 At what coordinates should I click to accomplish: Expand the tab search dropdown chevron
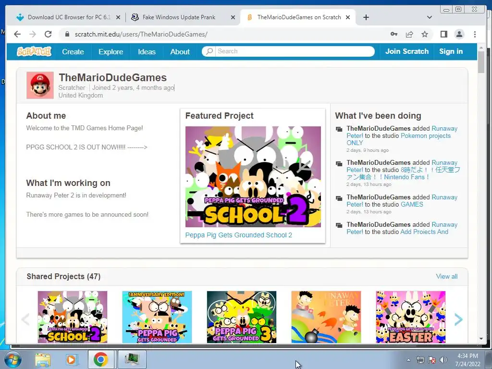coord(430,17)
